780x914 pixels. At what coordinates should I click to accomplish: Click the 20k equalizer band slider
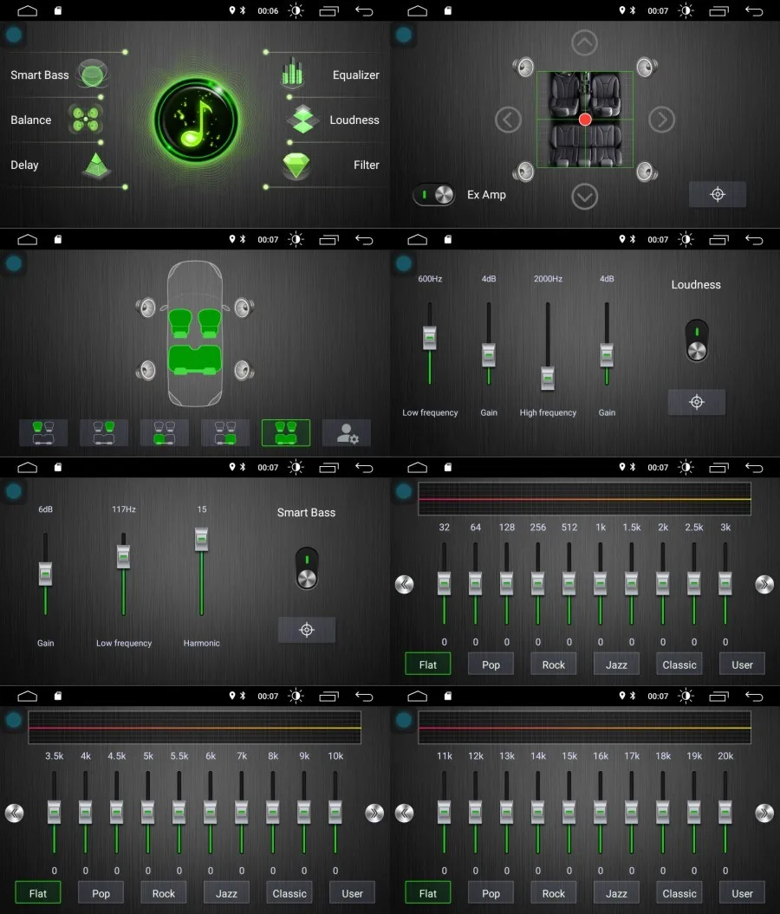click(725, 812)
